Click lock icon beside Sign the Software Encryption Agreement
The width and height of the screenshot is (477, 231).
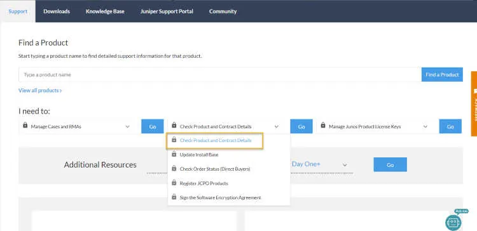pyautogui.click(x=174, y=197)
